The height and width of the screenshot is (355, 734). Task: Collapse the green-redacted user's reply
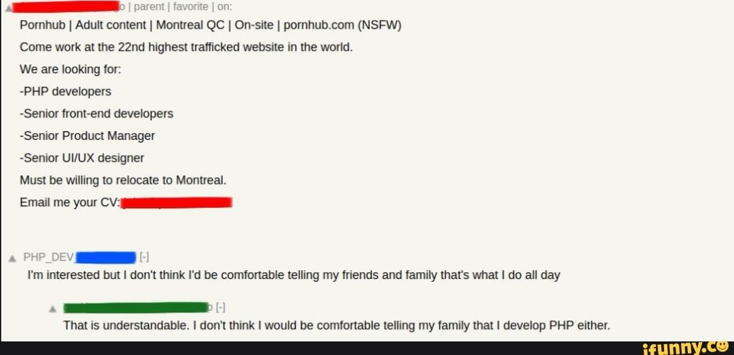point(220,307)
